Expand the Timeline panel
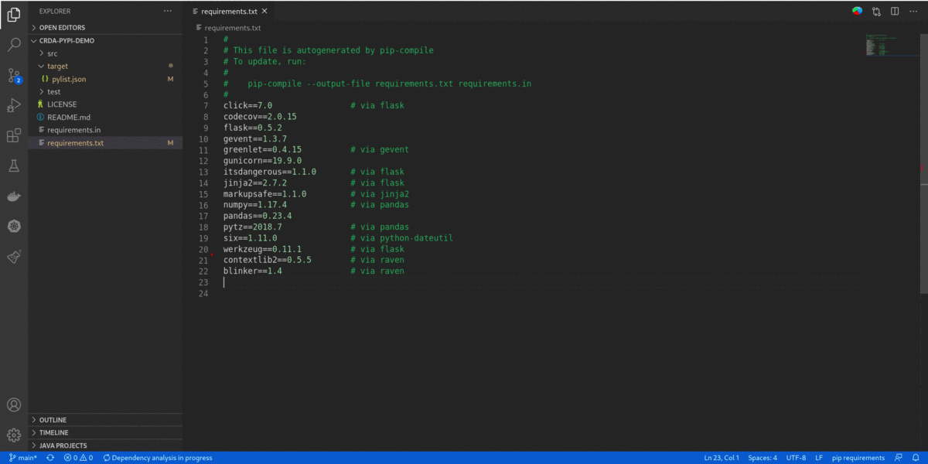The height and width of the screenshot is (464, 928). tap(105, 432)
